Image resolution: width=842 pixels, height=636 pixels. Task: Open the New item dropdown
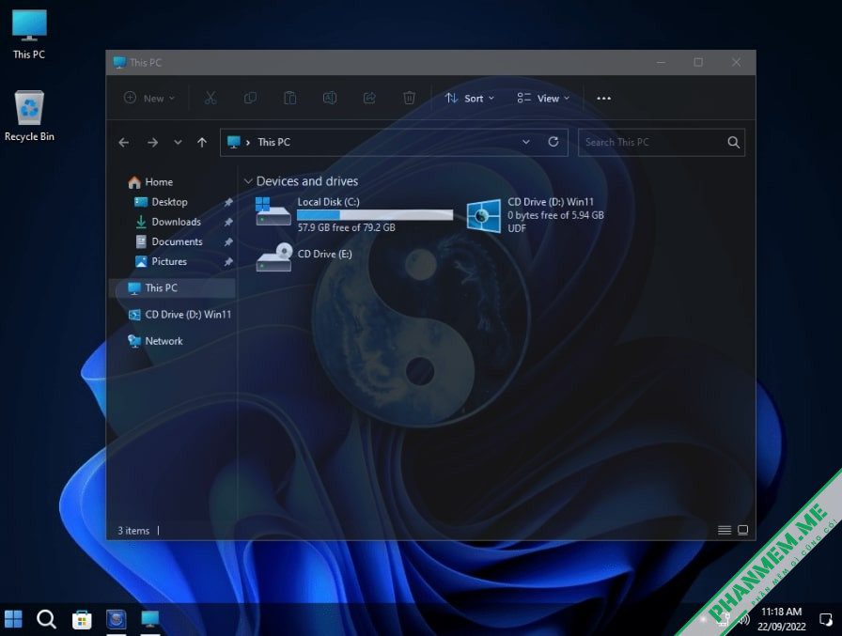(149, 99)
